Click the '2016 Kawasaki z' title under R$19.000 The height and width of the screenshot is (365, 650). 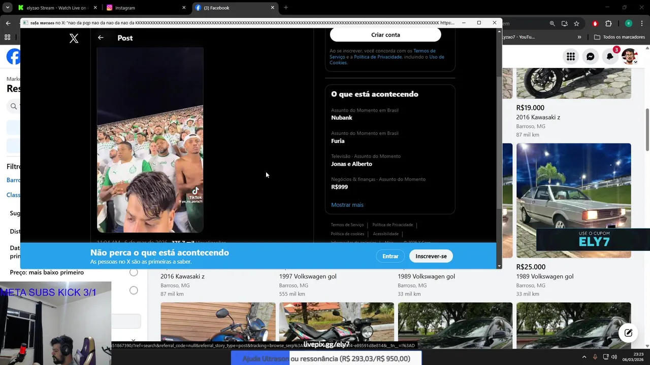coord(538,117)
